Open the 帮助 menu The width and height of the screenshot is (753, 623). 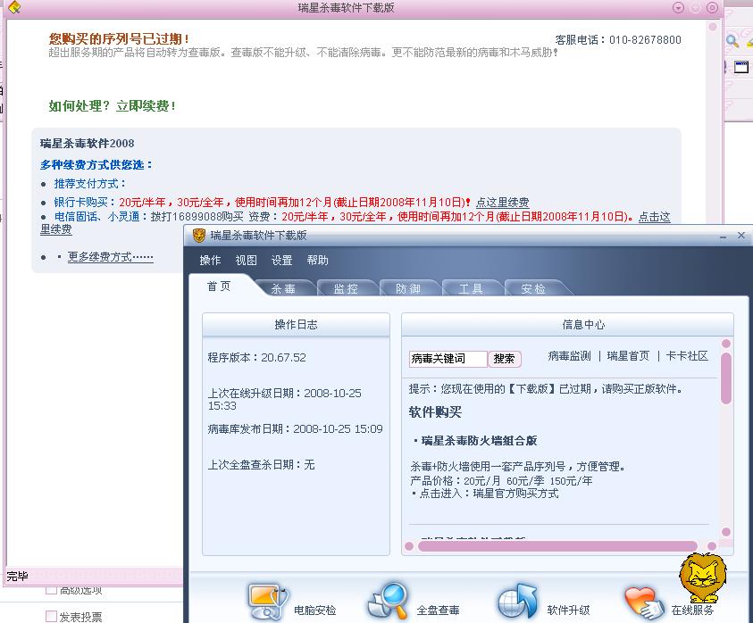pyautogui.click(x=317, y=260)
